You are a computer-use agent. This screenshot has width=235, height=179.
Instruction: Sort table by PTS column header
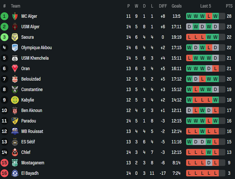[229, 6]
